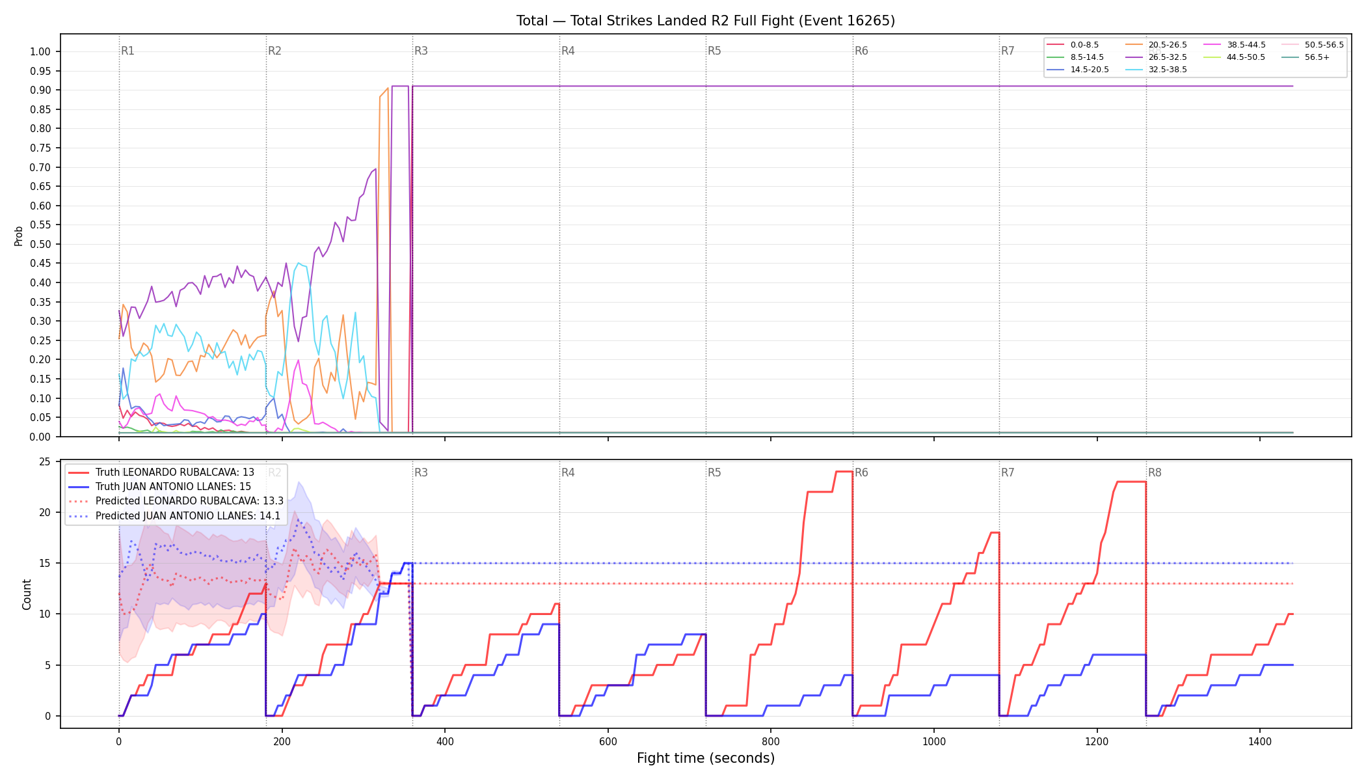The width and height of the screenshot is (1366, 781).
Task: Click the '0.90' probability tick label
Action: point(40,90)
